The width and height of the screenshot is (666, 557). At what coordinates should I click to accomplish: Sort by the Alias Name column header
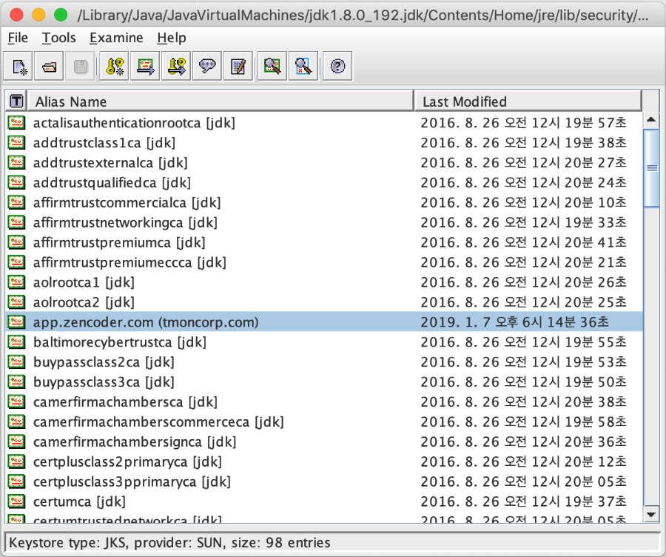point(221,101)
